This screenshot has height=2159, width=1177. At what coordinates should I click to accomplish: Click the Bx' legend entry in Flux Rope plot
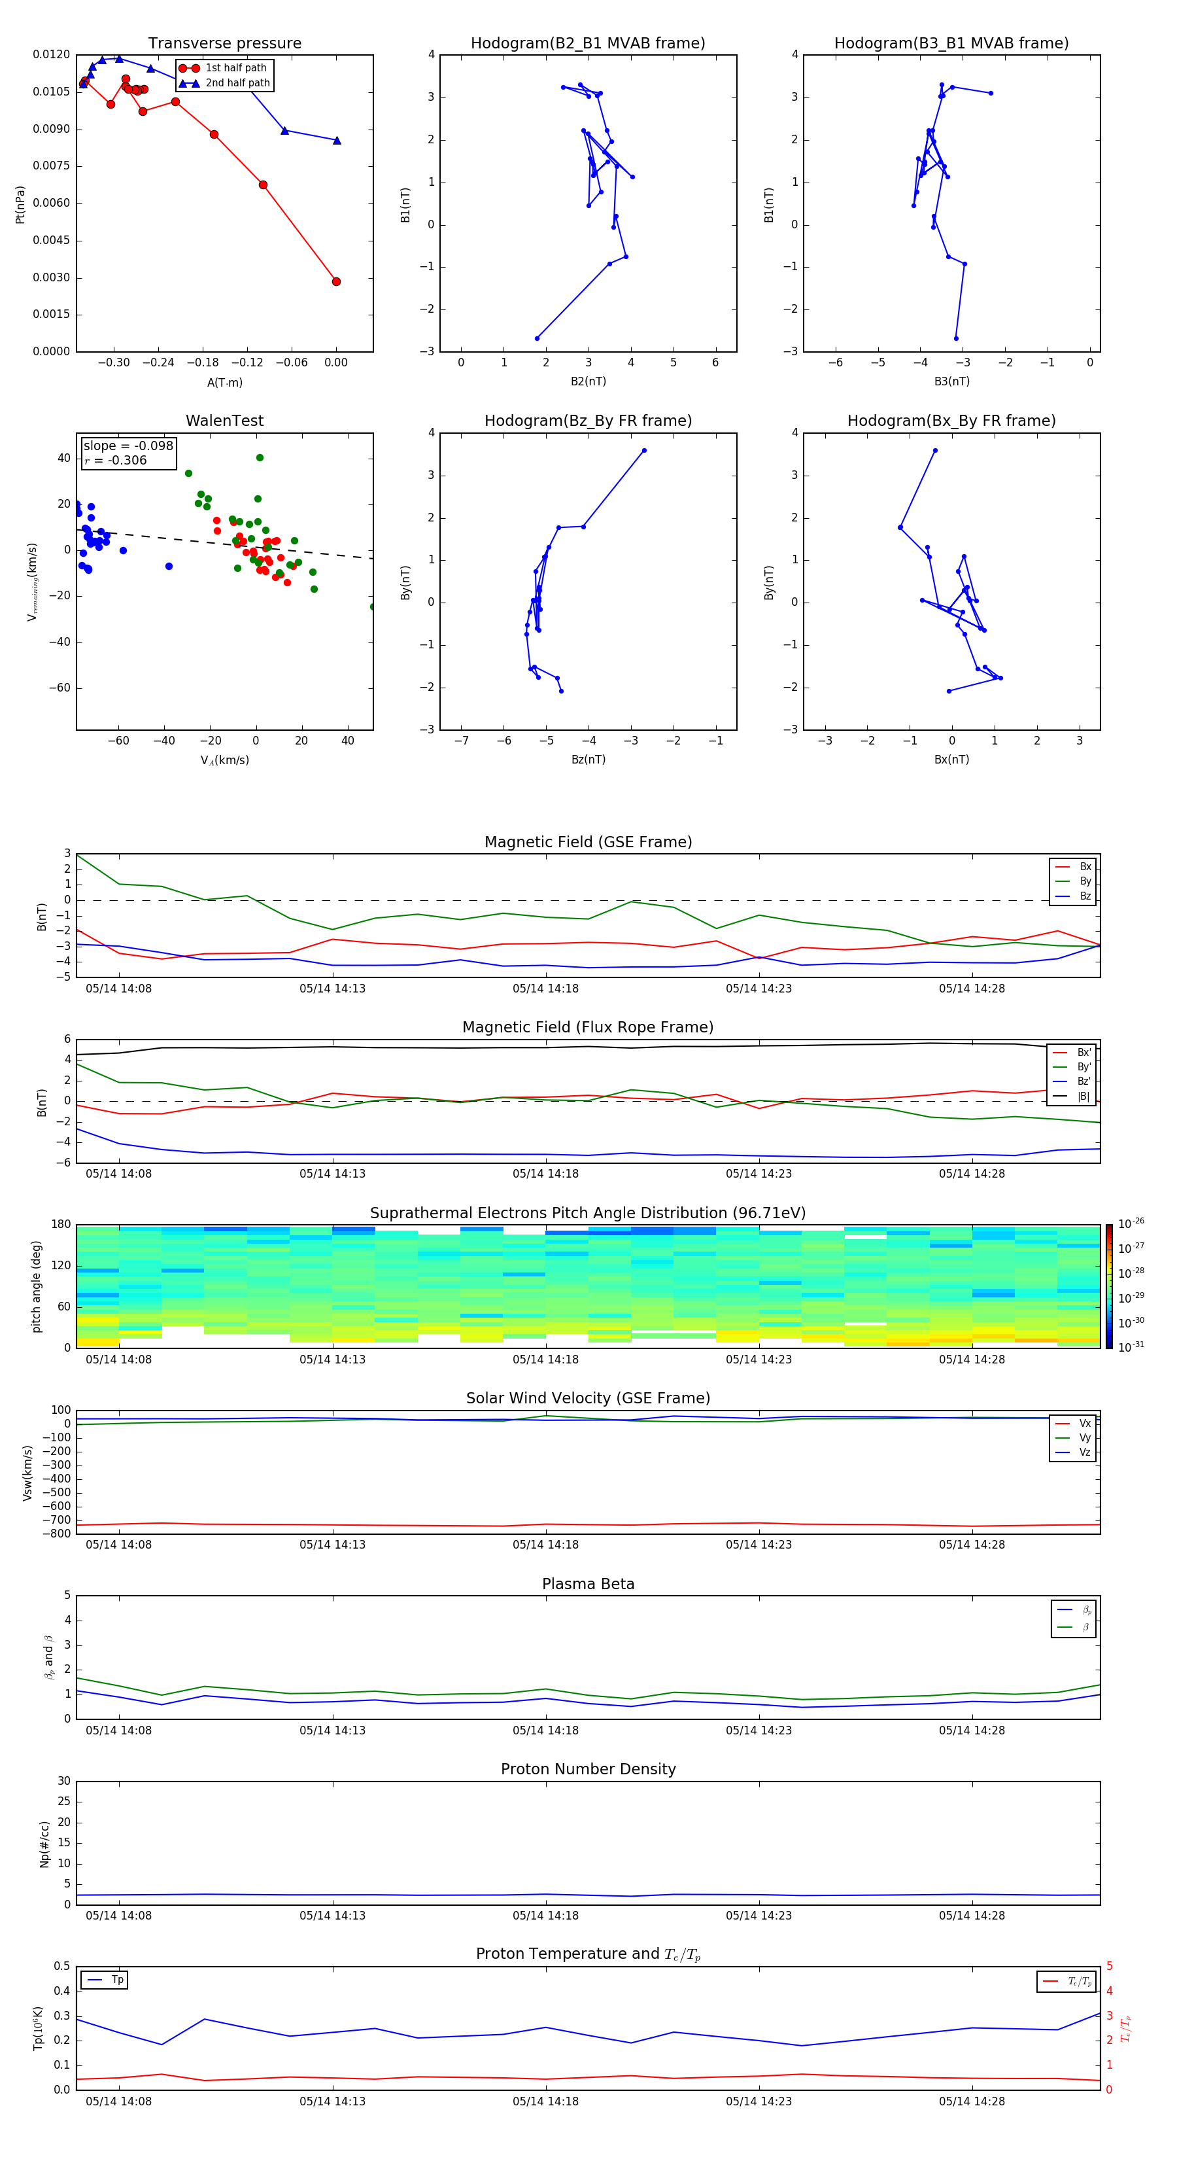[x=1072, y=1053]
